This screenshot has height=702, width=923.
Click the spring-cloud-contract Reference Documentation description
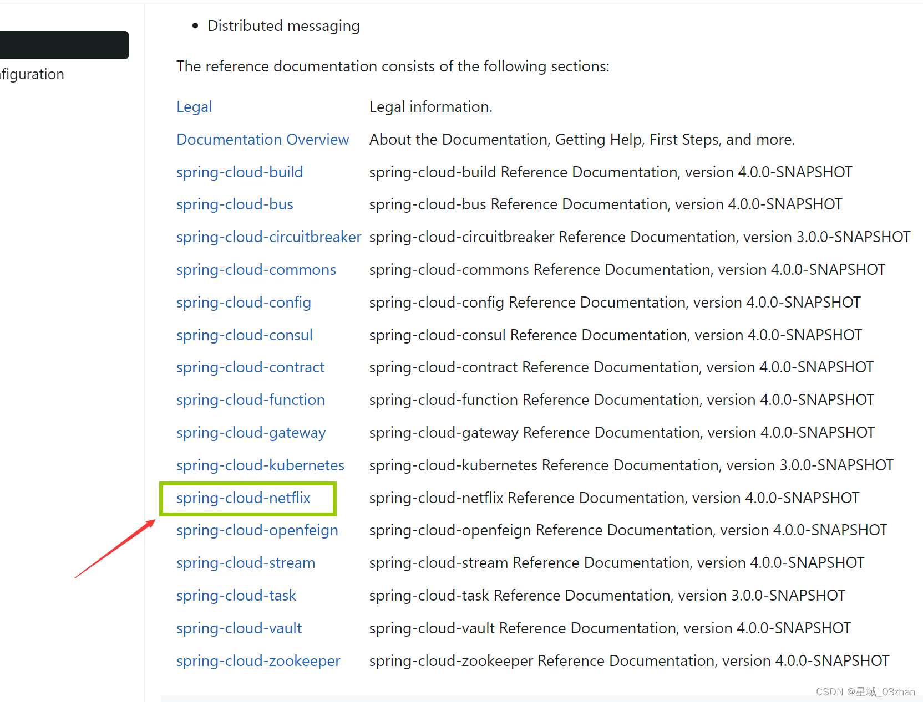622,367
